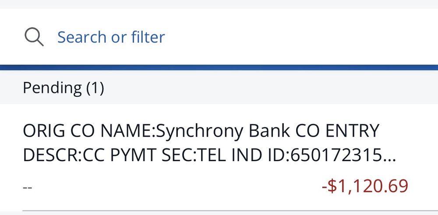The image size is (438, 215).
Task: Click the blue divider bar below search
Action: [x=219, y=67]
